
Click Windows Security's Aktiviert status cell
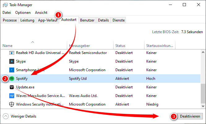(122, 104)
